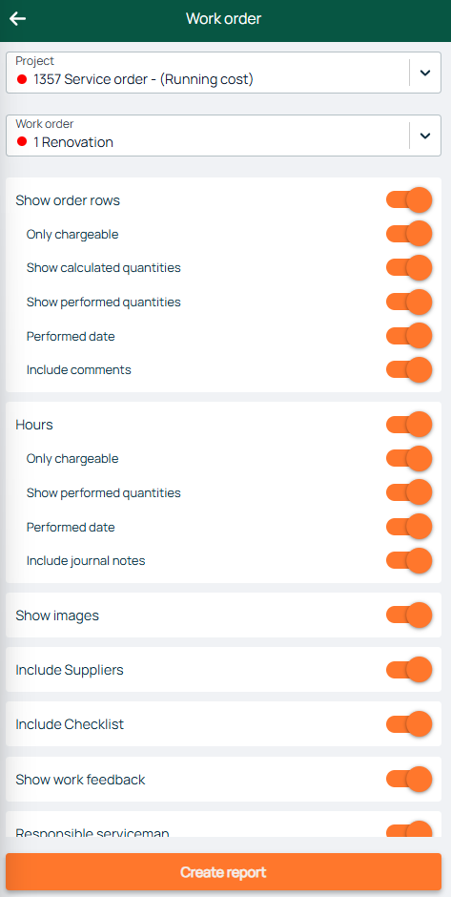The image size is (451, 897).
Task: Toggle Include journal notes switch
Action: click(409, 561)
